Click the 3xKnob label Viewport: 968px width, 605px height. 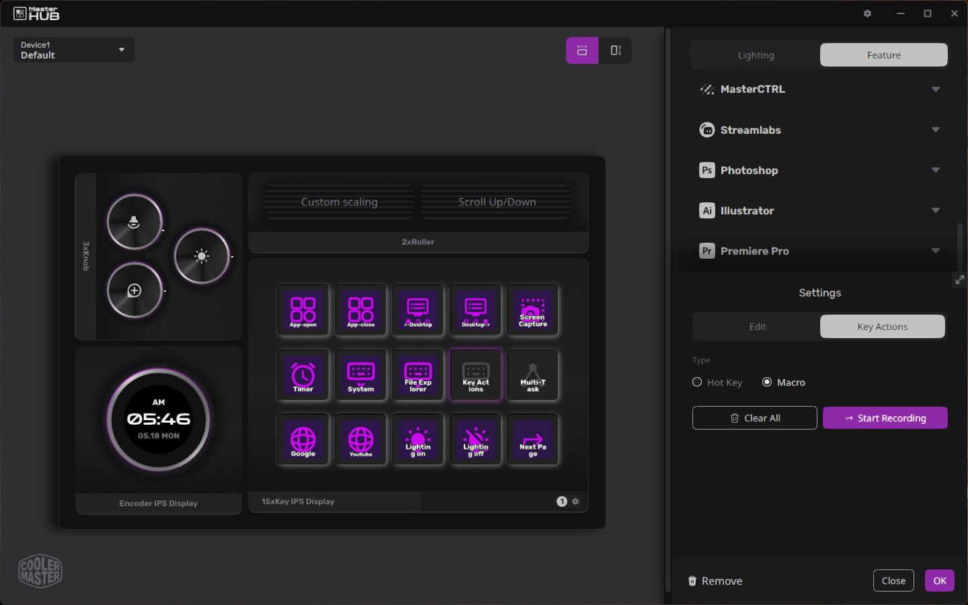pyautogui.click(x=86, y=256)
